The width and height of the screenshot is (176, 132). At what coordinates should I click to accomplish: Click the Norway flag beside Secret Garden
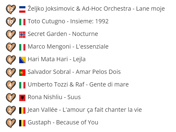[x=22, y=35]
